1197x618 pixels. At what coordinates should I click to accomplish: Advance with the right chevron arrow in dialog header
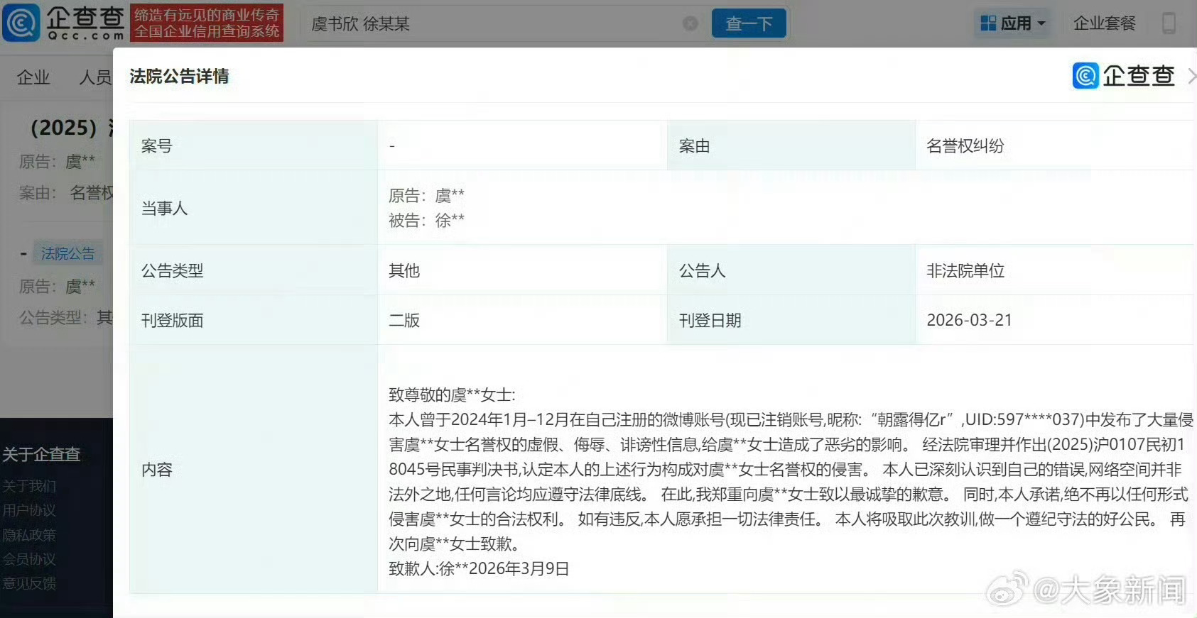[1191, 76]
